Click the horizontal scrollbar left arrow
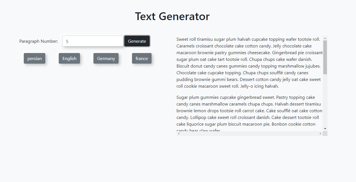 point(179,134)
